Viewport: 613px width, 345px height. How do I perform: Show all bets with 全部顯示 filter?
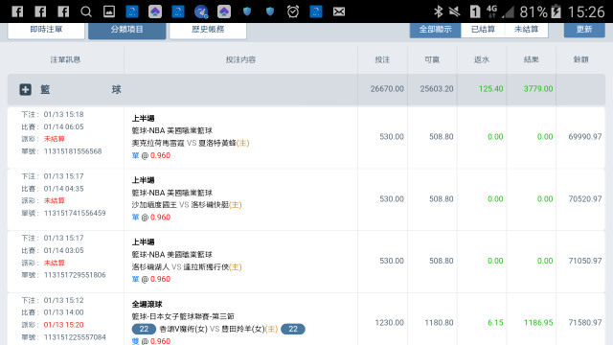(x=435, y=30)
